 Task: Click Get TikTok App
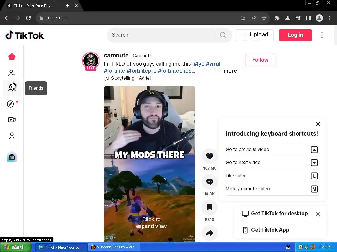(x=266, y=230)
